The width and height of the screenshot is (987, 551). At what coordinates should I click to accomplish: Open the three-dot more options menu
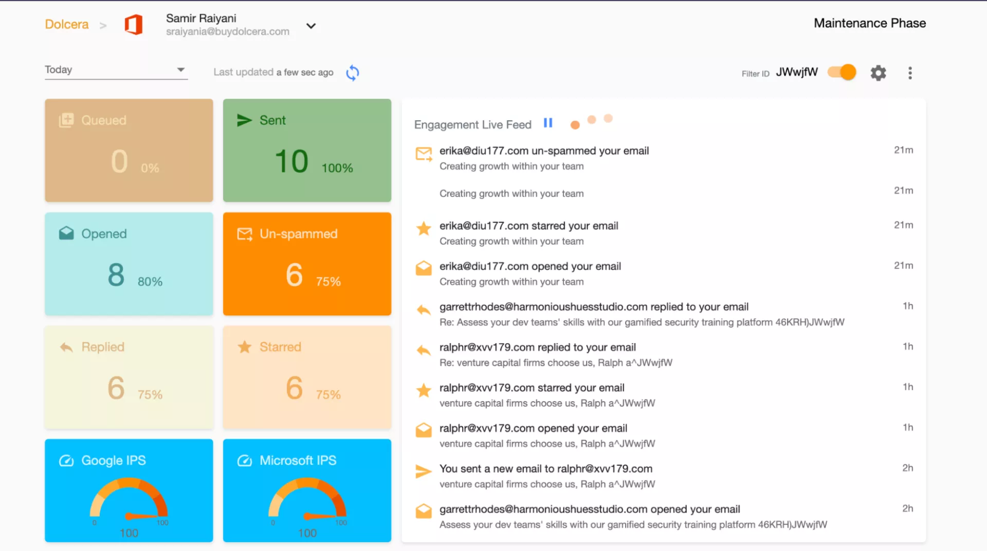[910, 73]
